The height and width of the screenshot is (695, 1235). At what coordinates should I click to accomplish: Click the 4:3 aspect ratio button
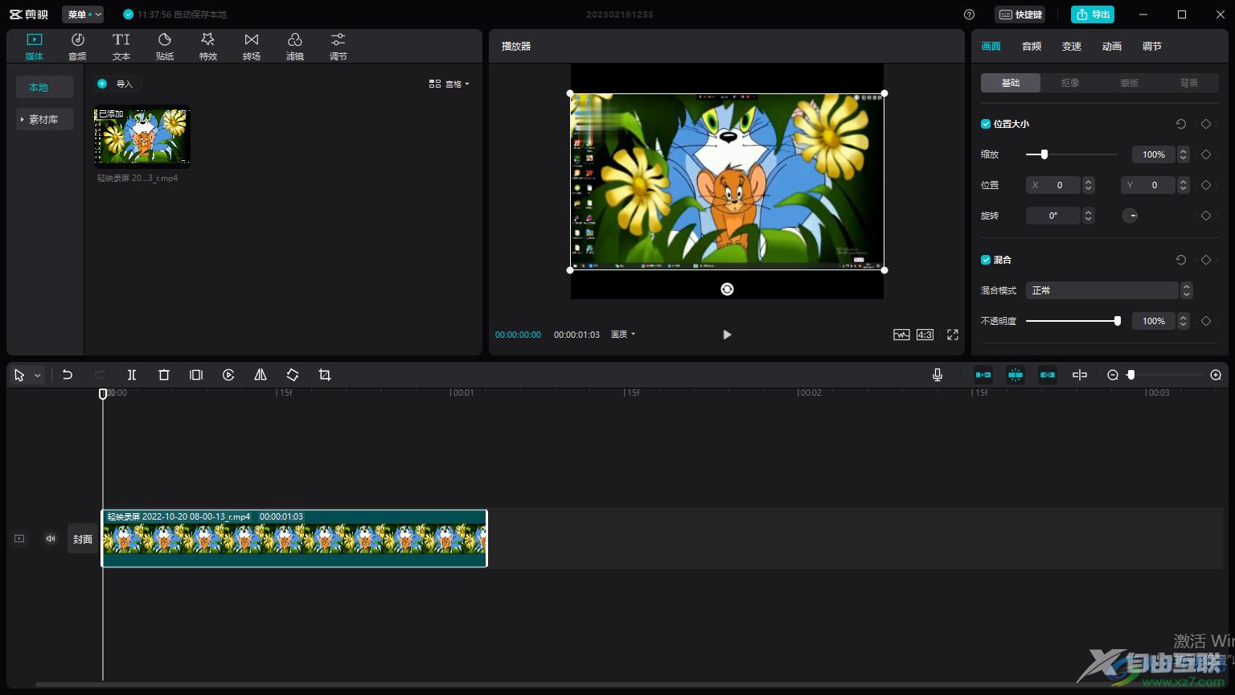pos(925,335)
